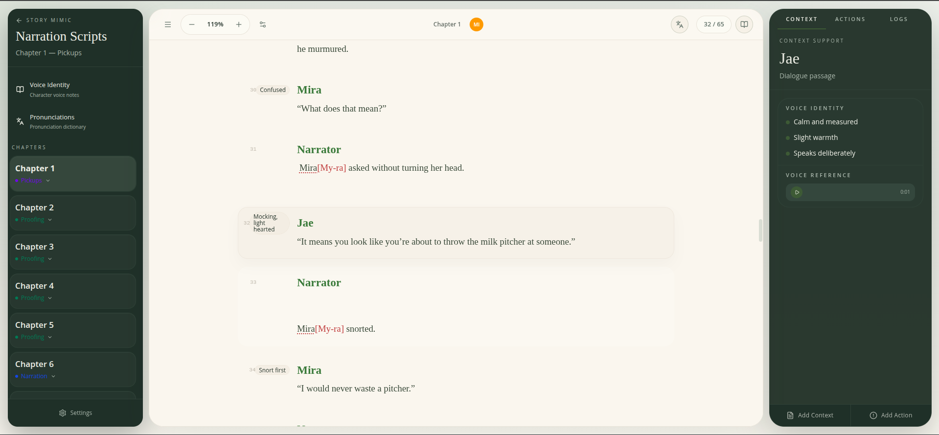Viewport: 939px width, 435px height.
Task: Click the "Calm and measured" voice trait
Action: point(825,122)
